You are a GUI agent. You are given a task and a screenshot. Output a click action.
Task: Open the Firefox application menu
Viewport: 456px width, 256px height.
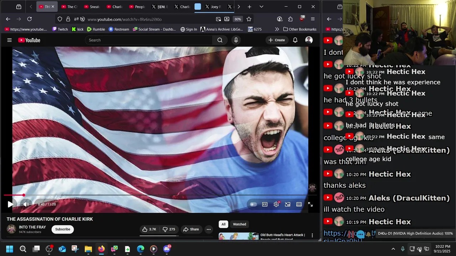[x=313, y=19]
